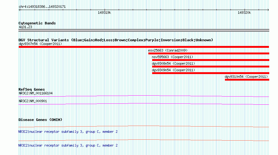278x155 pixels.
Task: Click the right scroll arrow on ruler
Action: pos(268,10)
